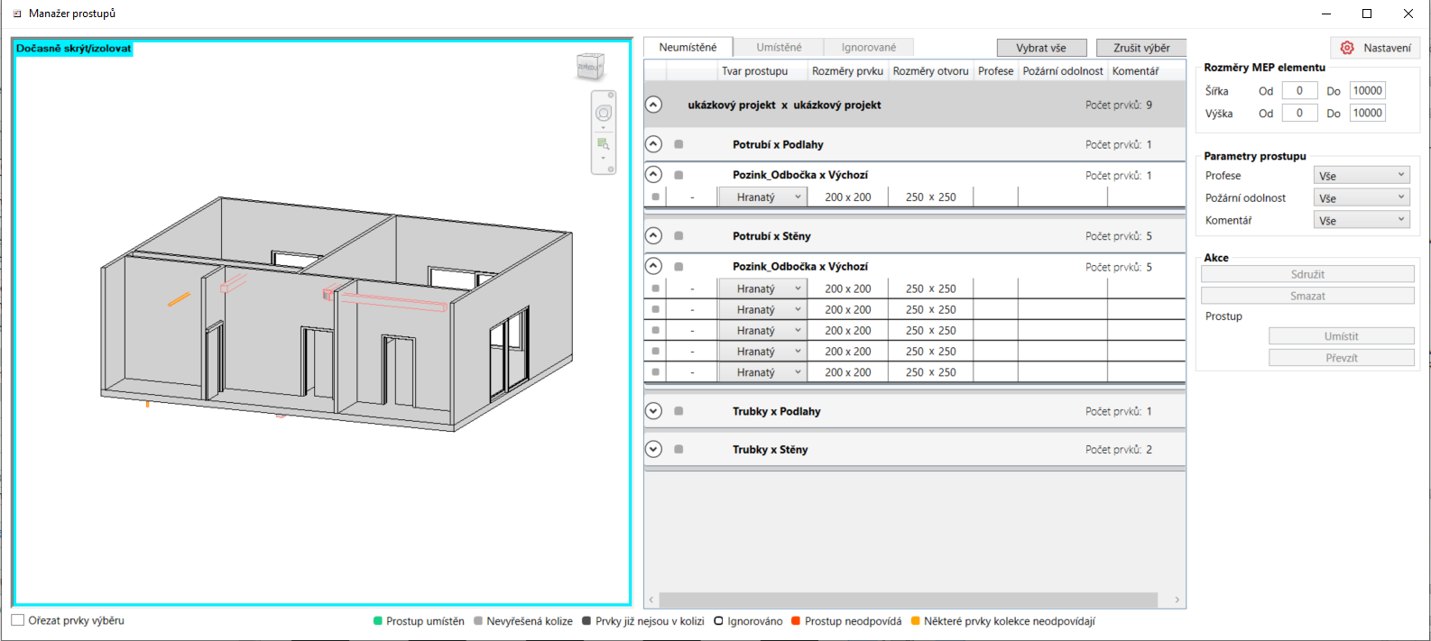Image resolution: width=1431 pixels, height=641 pixels.
Task: Activate the zoom region tool
Action: [603, 144]
